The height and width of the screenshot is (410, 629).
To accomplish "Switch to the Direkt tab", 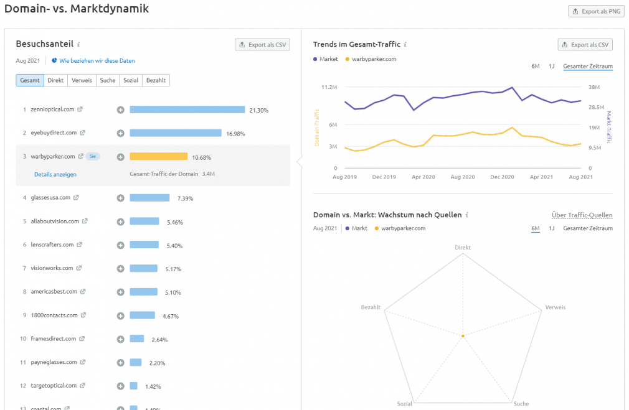I will tap(55, 80).
